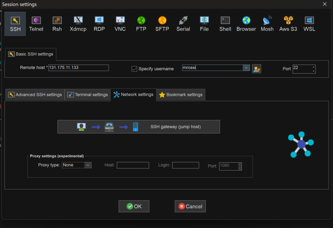Viewport: 333px width, 228px height.
Task: Choose the Aws S3 session type
Action: point(288,24)
